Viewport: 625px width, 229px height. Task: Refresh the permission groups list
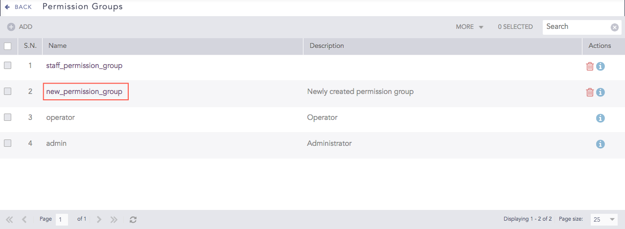pyautogui.click(x=133, y=220)
